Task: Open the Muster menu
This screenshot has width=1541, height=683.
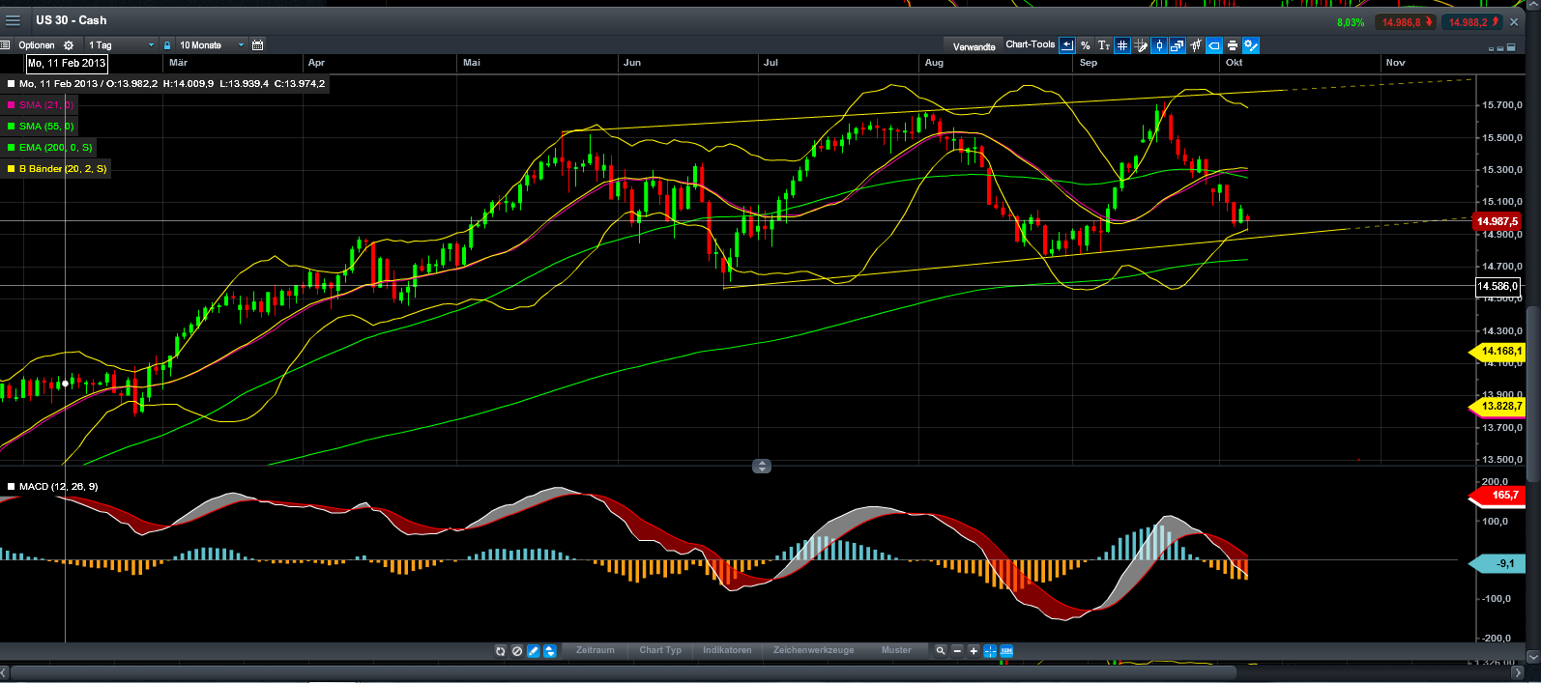Action: 896,650
